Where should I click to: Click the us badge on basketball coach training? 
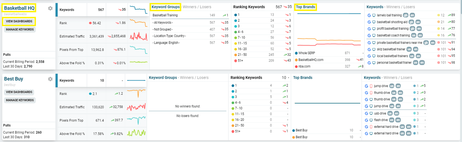tap(413, 35)
